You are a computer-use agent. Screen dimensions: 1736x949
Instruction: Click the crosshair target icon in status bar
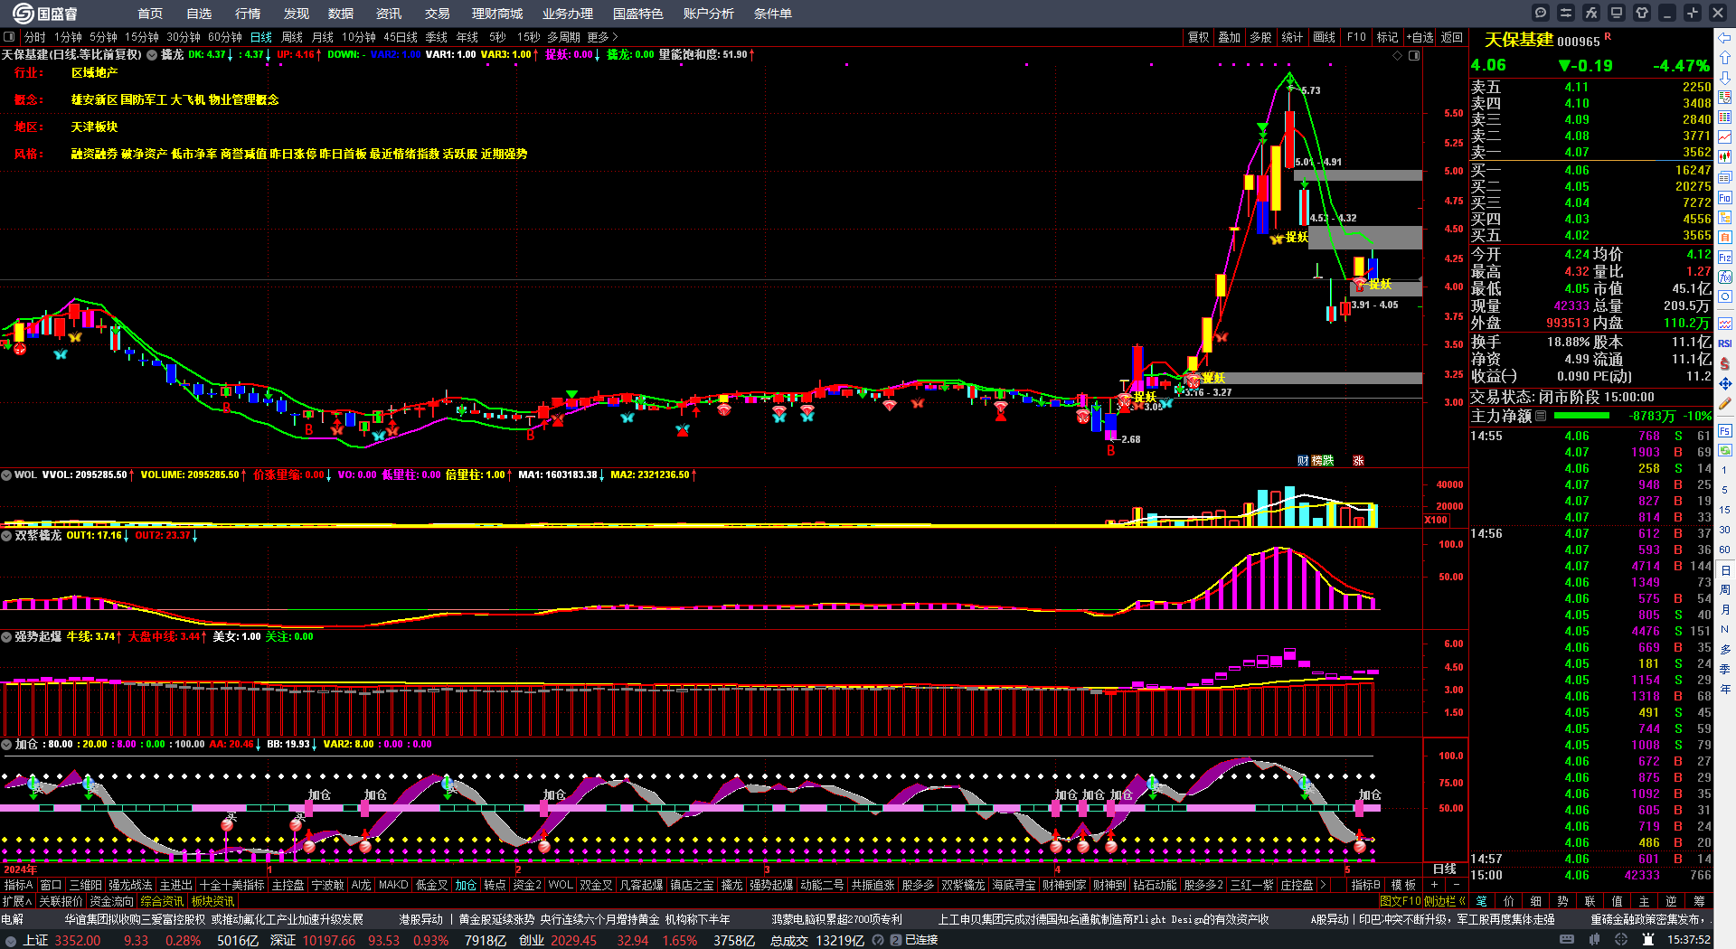tap(1621, 940)
